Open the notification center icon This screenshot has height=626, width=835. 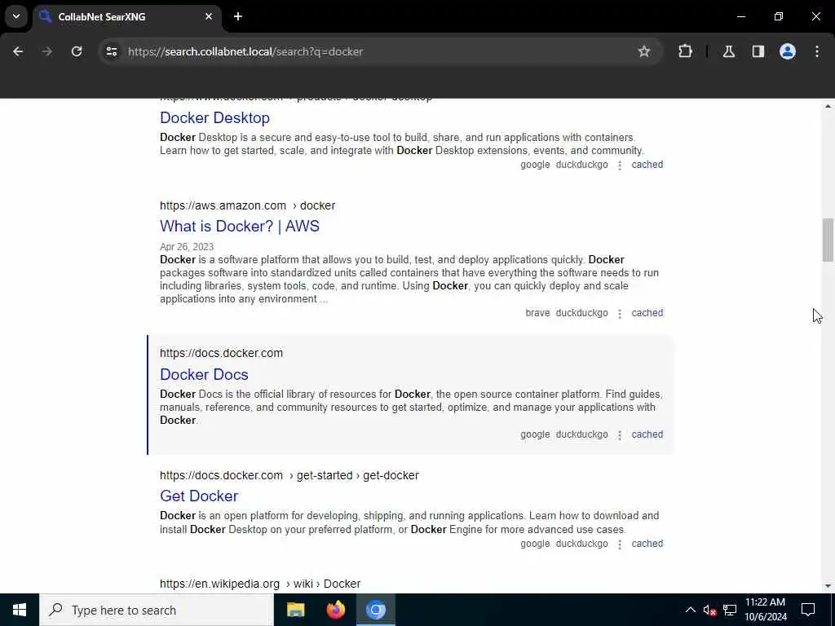(x=808, y=610)
